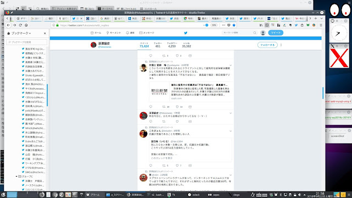
Task: Open Twitter メッセージ messages link
Action: click(x=147, y=33)
